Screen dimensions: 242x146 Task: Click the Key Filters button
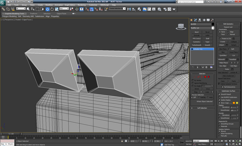(x=203, y=144)
